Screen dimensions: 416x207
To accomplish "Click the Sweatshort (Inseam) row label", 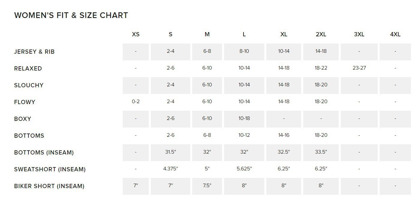I will tap(50, 169).
